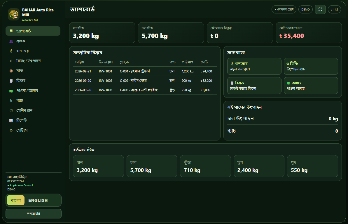Screen dimensions: 348x224
Task: Click grain icon in ধান ক্রয় quick action
Action: click(x=232, y=64)
